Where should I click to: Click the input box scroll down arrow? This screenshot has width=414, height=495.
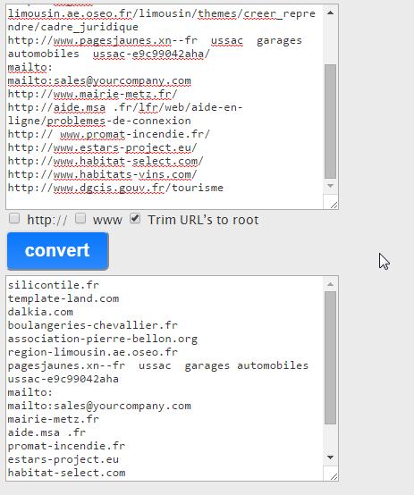click(x=330, y=186)
